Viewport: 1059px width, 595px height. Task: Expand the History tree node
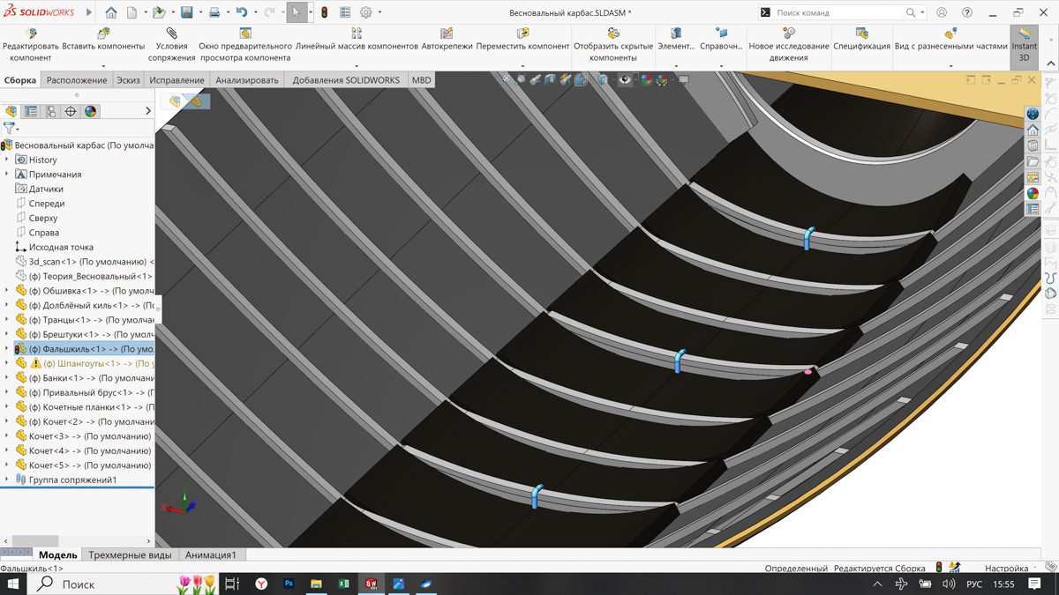[x=7, y=160]
